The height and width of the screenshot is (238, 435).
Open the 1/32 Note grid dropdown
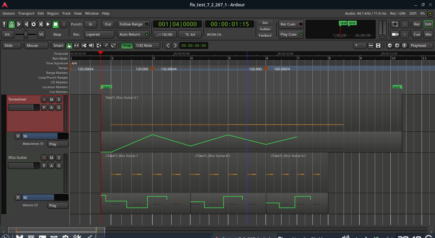tap(147, 45)
